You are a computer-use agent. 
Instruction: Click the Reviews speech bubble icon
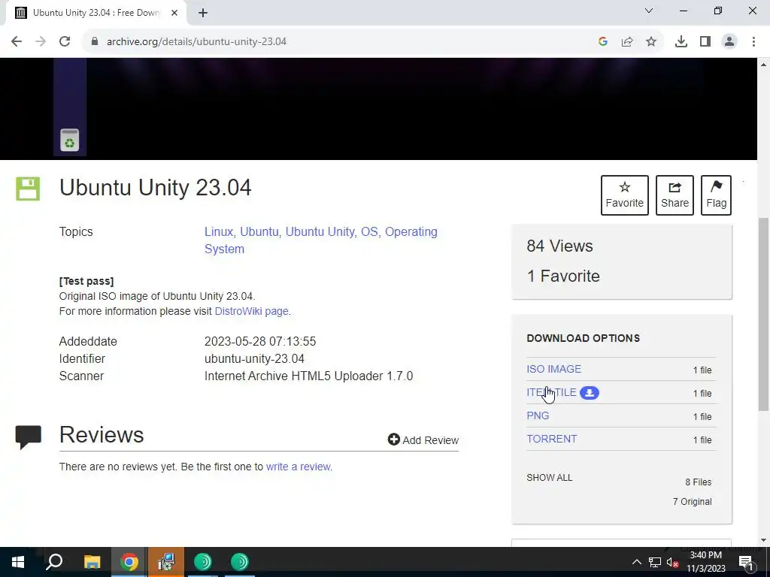click(x=29, y=437)
